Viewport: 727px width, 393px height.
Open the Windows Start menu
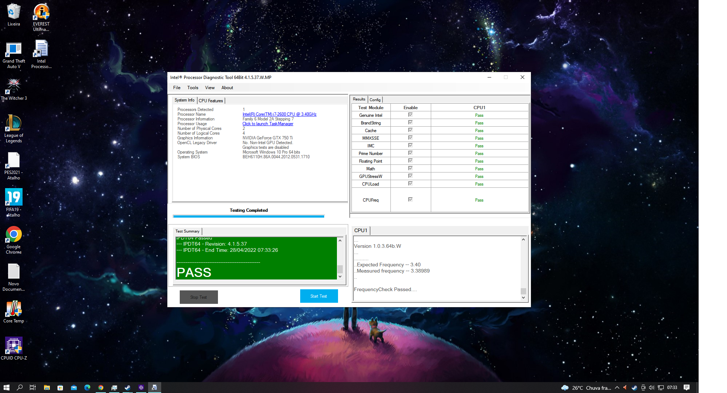(x=6, y=388)
